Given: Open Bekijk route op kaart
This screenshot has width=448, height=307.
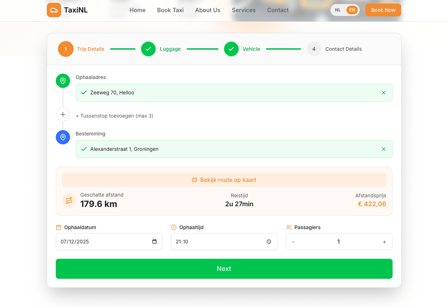Looking at the screenshot, I should point(224,180).
